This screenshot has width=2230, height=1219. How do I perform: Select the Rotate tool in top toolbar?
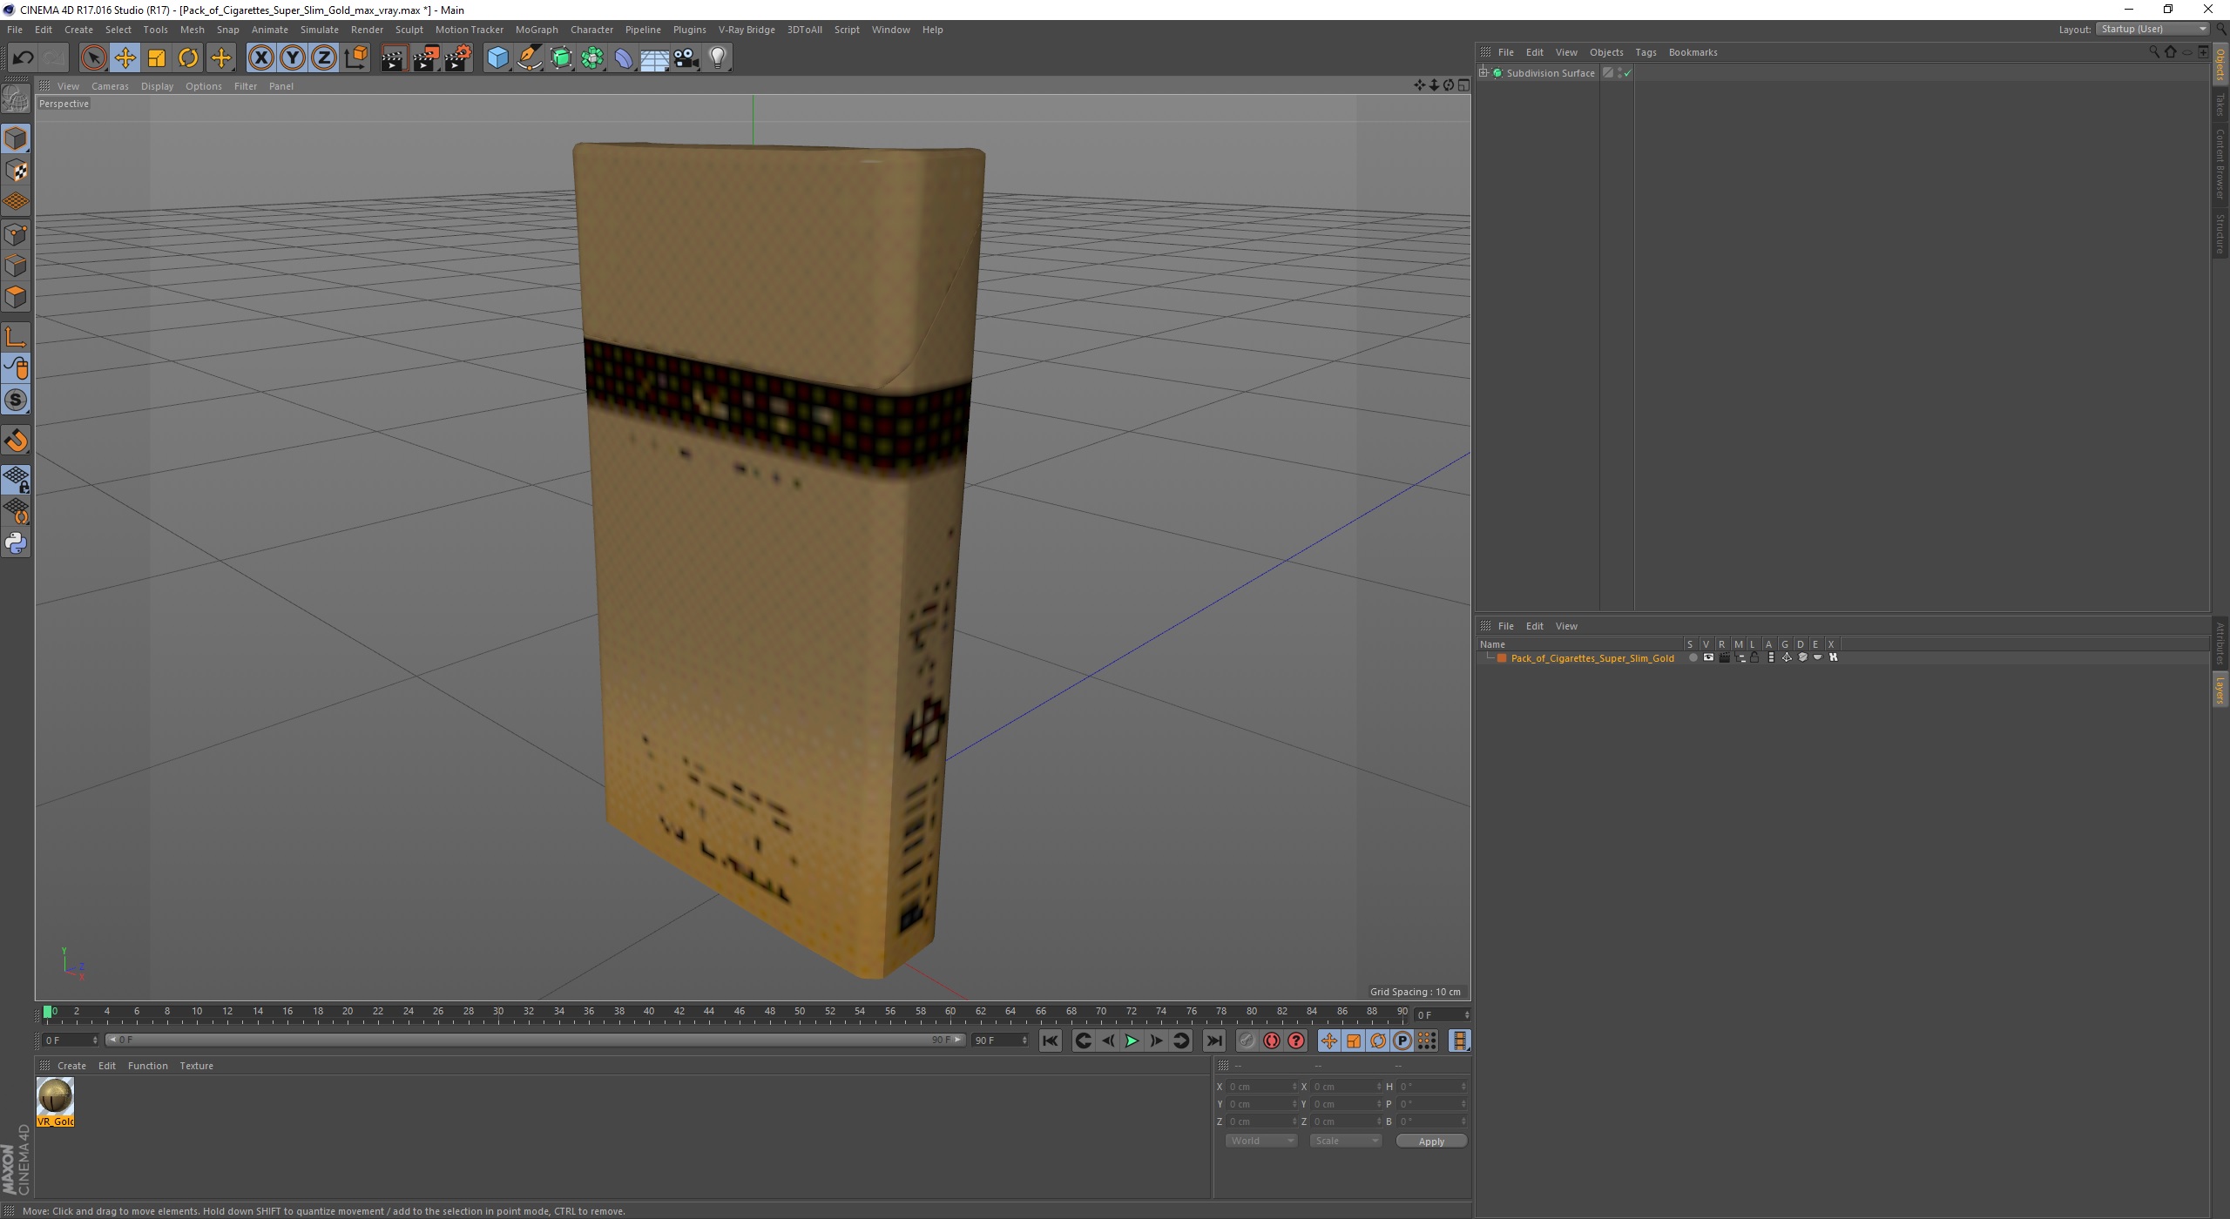(x=188, y=58)
